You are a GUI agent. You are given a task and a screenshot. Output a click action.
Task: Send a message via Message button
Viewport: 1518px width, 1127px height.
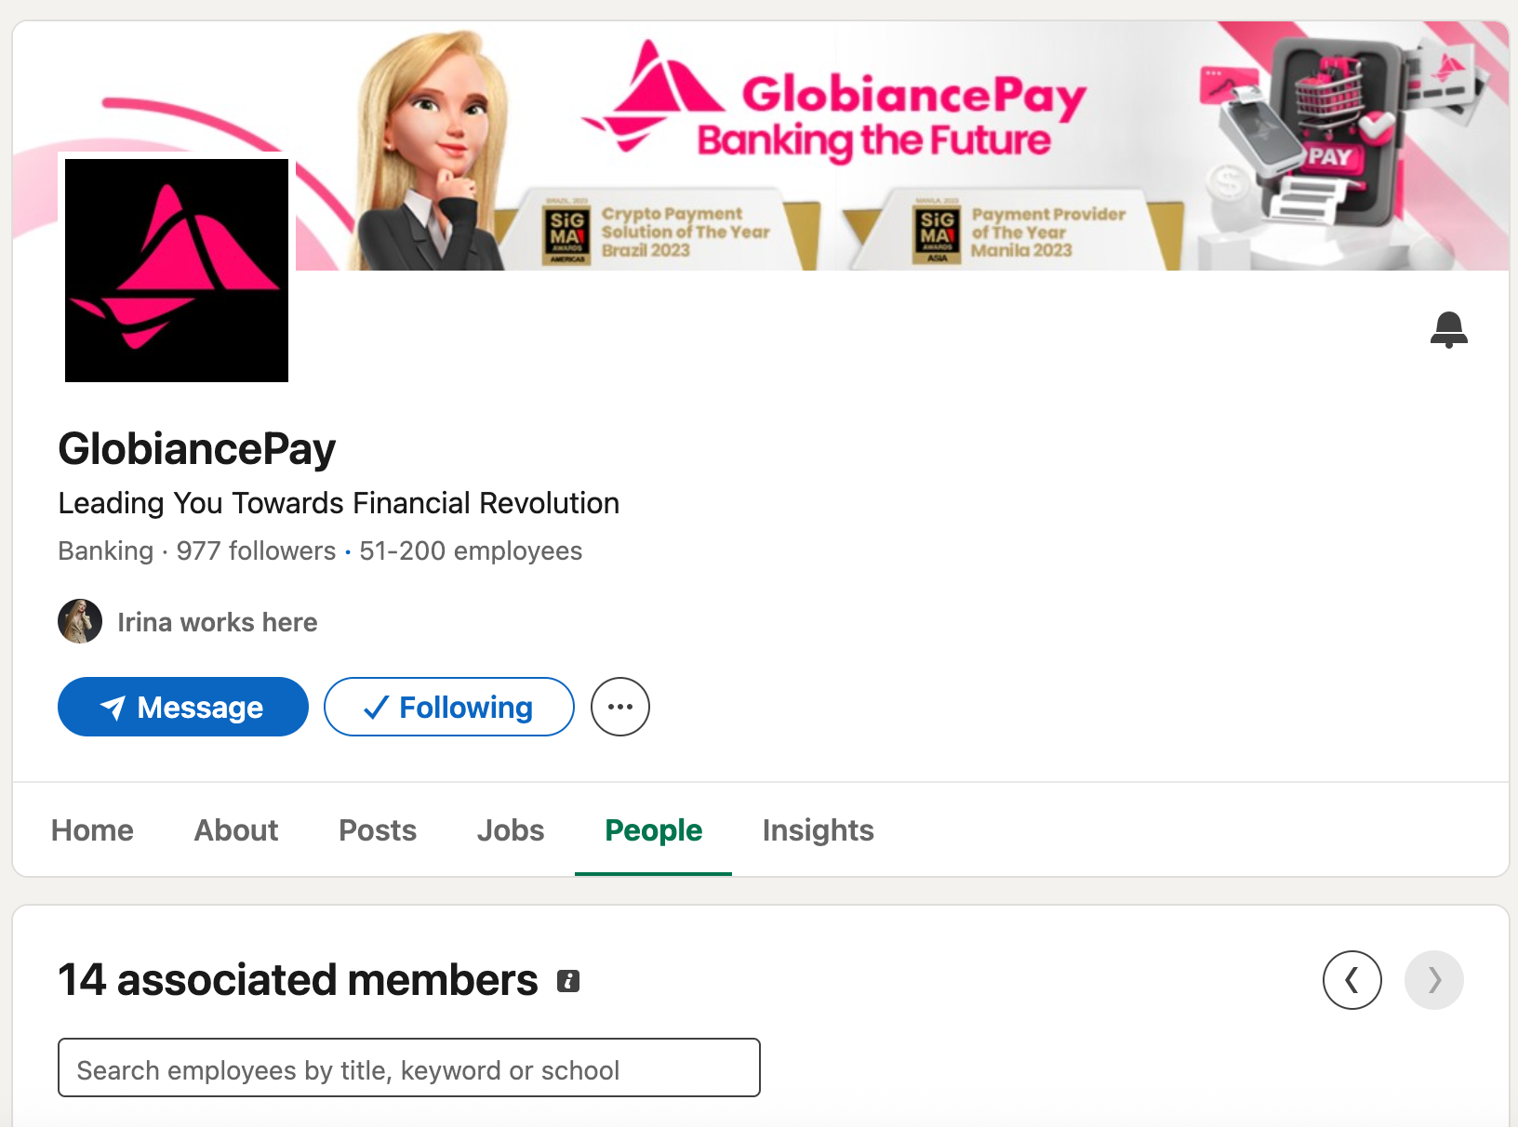click(183, 707)
